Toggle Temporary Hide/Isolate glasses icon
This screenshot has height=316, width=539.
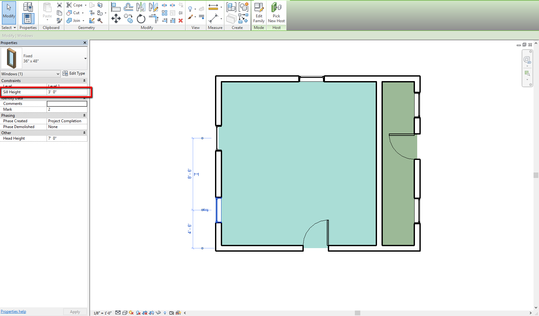click(158, 313)
